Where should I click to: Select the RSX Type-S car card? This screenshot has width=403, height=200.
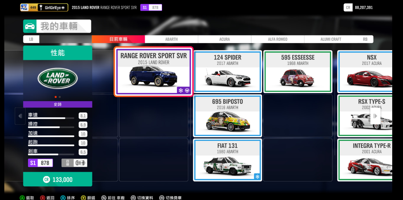[365, 116]
